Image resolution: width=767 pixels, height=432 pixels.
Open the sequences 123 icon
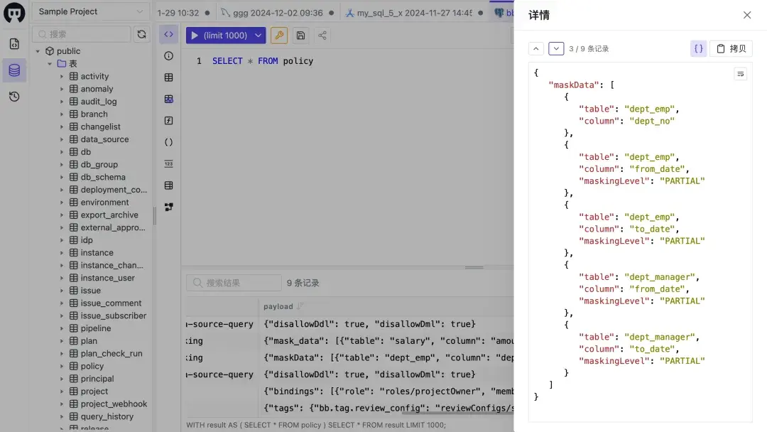point(168,163)
